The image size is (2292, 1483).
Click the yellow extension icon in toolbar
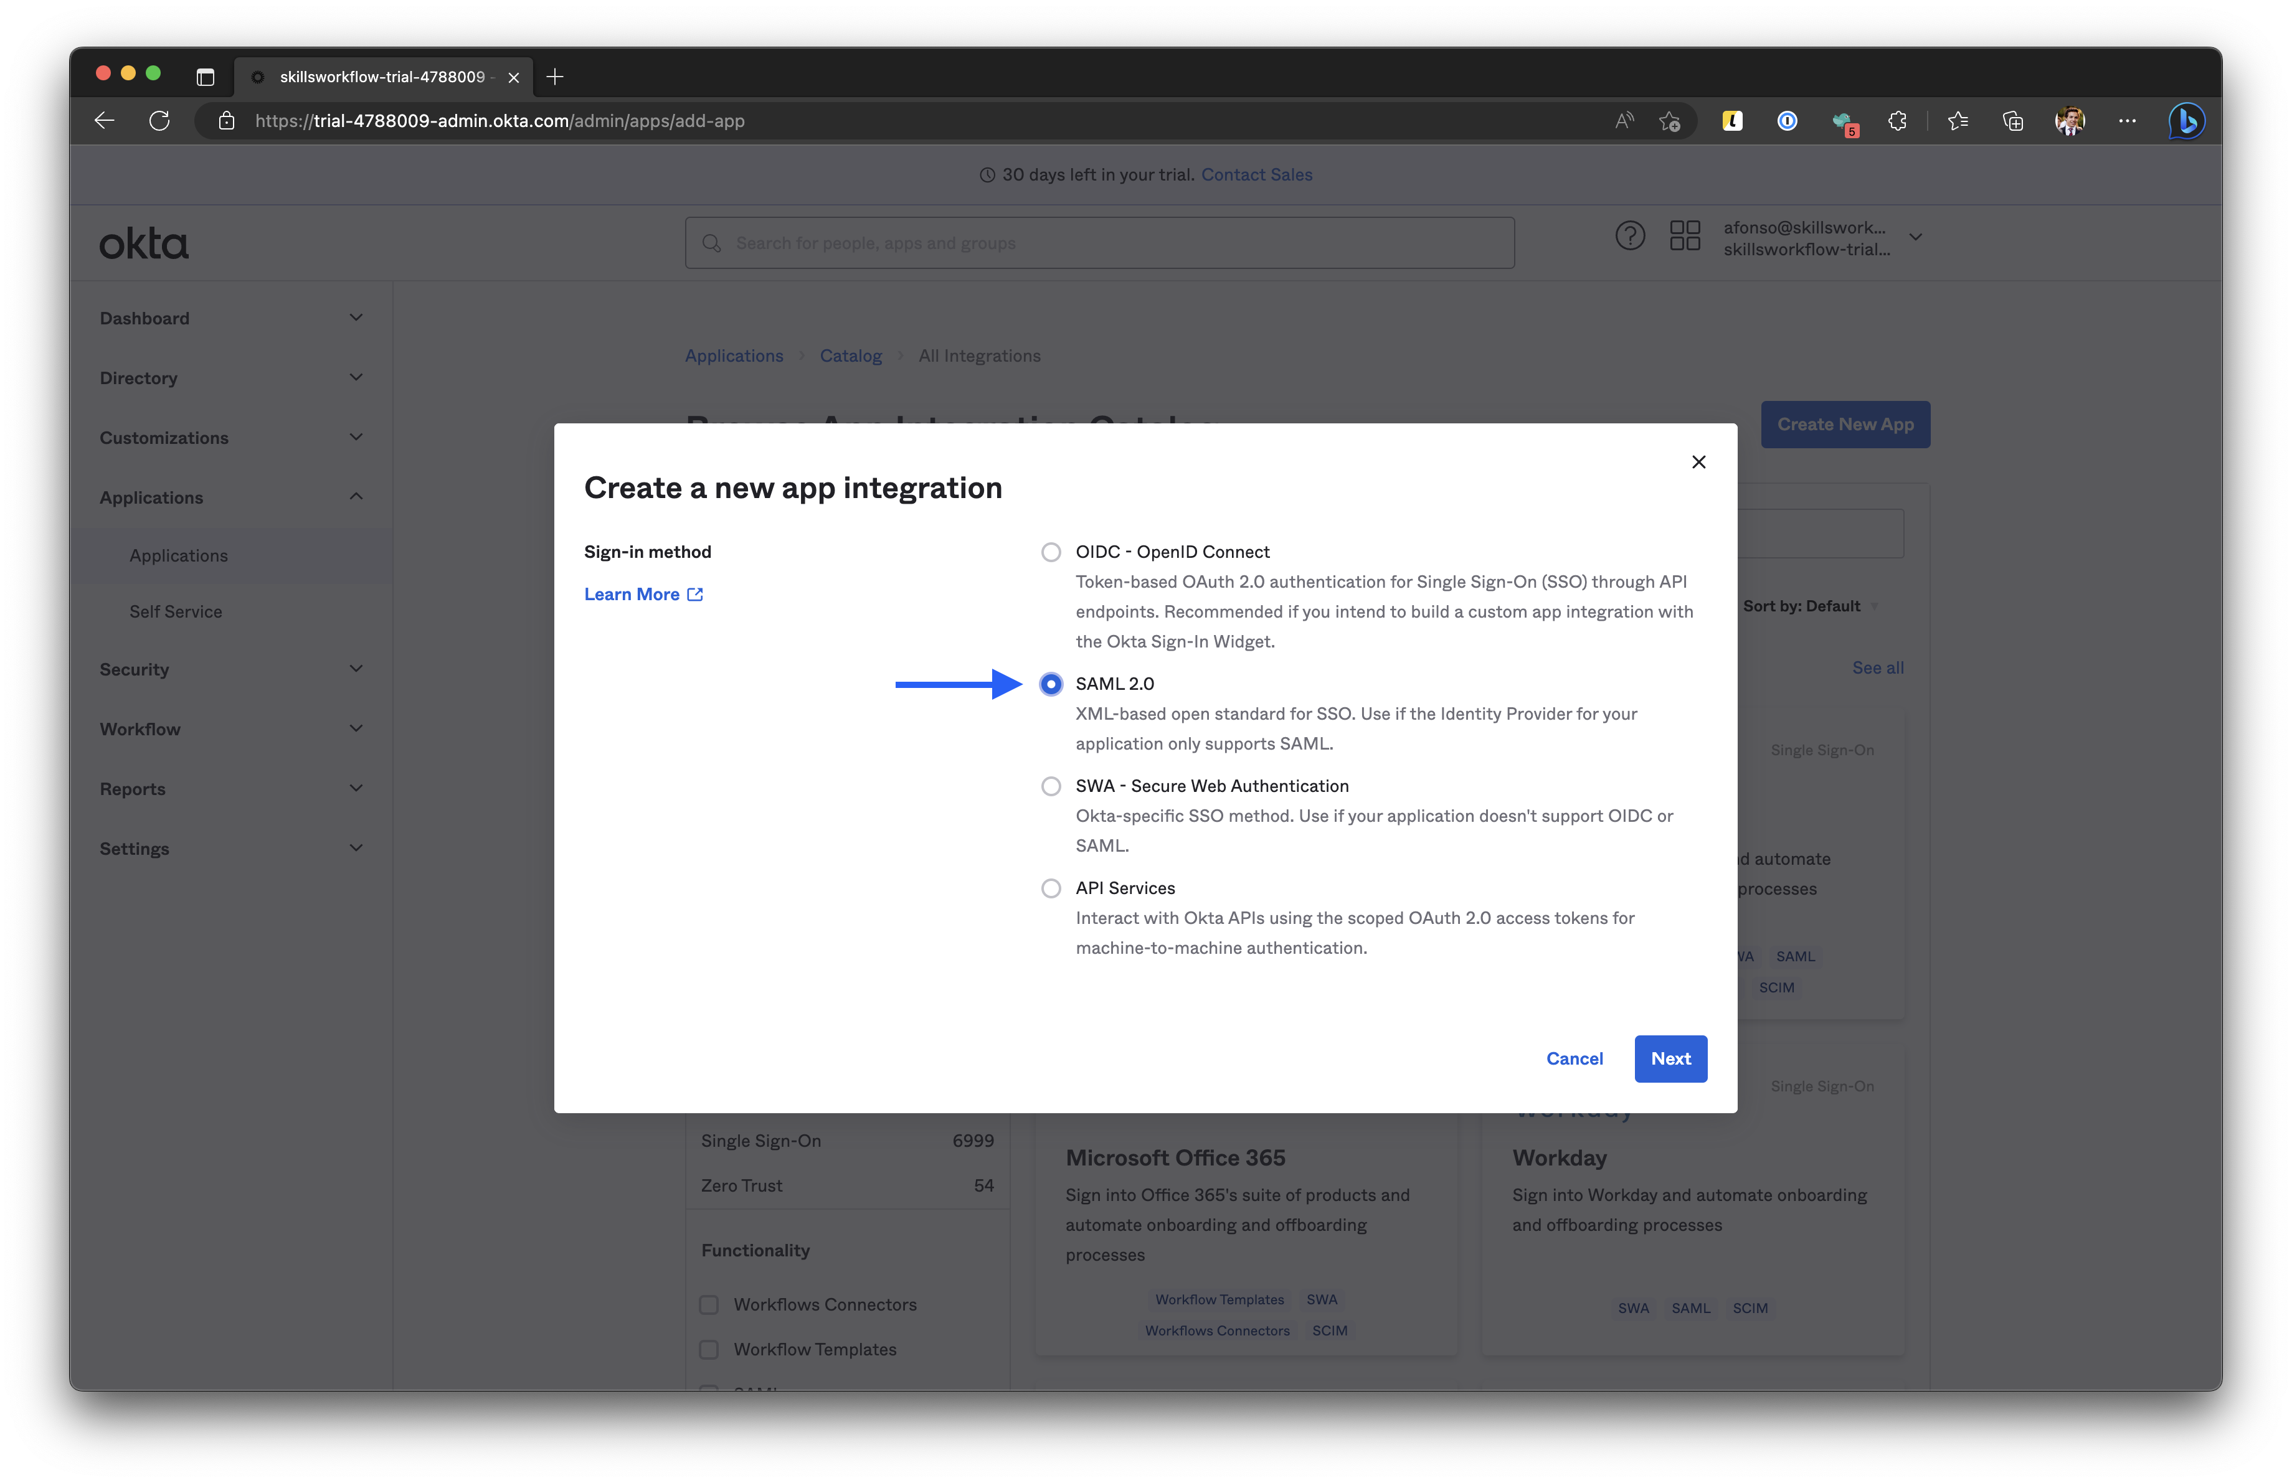coord(1733,120)
